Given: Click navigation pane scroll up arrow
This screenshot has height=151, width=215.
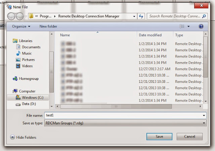Looking at the screenshot, I should pos(52,34).
